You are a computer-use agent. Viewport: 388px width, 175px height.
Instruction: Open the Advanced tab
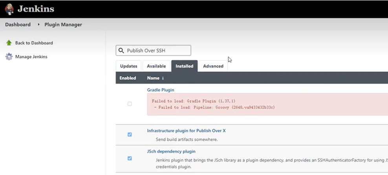pyautogui.click(x=213, y=66)
